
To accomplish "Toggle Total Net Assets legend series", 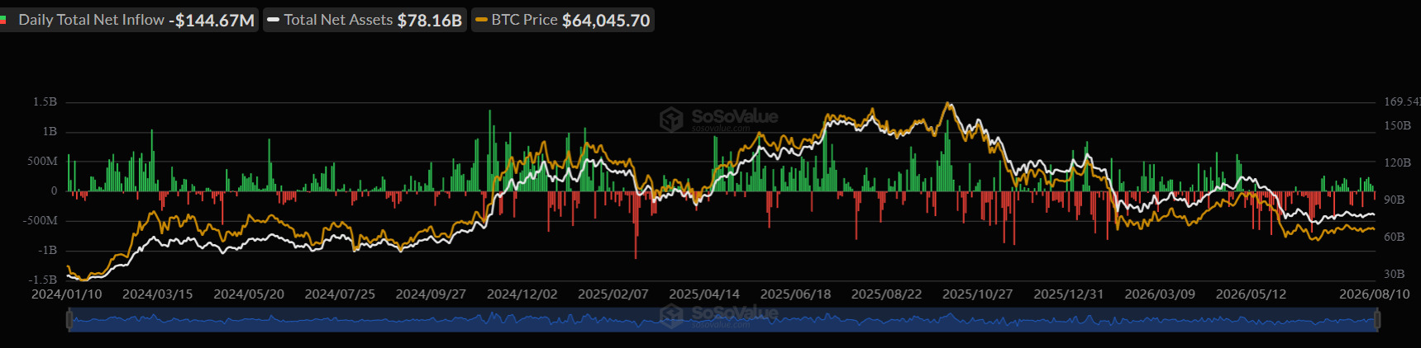I will pyautogui.click(x=365, y=20).
